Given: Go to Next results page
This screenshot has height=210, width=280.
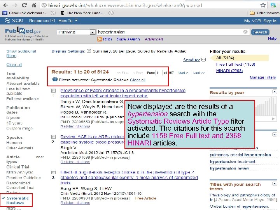Looking at the screenshot, I should tap(183, 73).
